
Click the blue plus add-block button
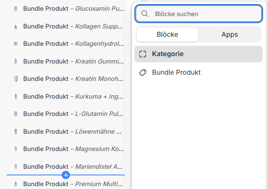[x=66, y=175]
